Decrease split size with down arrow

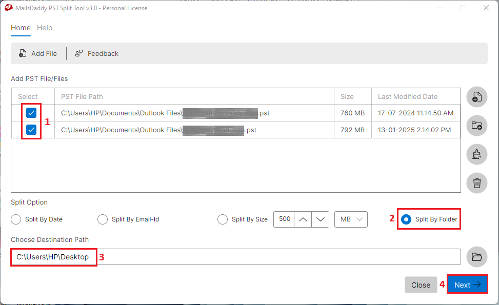(x=321, y=219)
